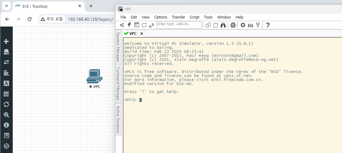
Task: Expand the Command Manager side panel
Action: (118, 84)
